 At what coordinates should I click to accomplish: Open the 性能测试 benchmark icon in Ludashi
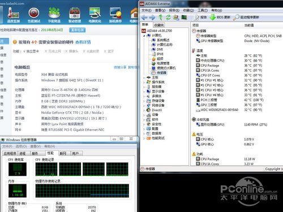click(34, 15)
